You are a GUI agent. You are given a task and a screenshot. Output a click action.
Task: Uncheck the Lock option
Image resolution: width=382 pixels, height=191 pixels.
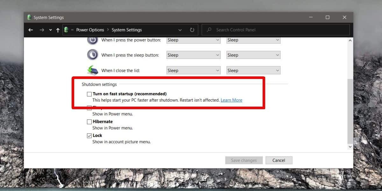[x=89, y=135]
